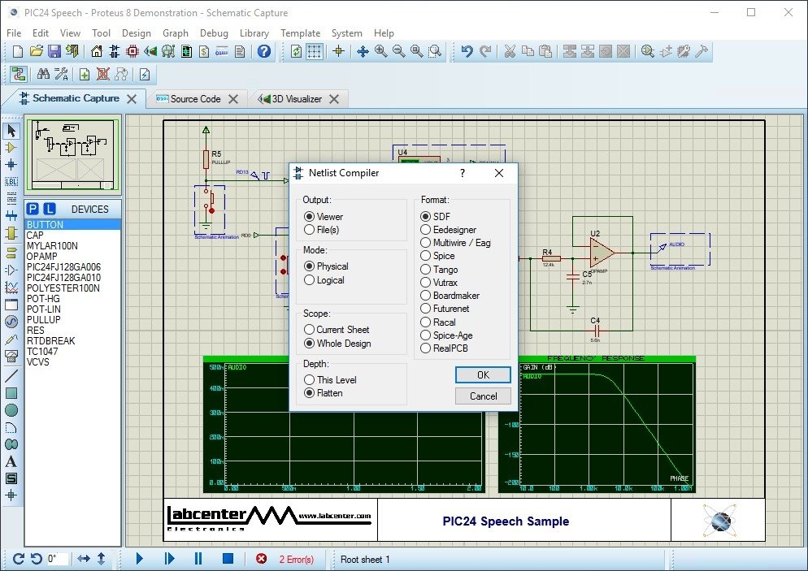Click the Cut scissors icon

[x=510, y=51]
